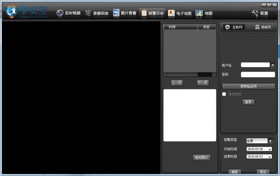The image size is (280, 176).
Task: Click the 登录 button
Action: click(x=248, y=102)
